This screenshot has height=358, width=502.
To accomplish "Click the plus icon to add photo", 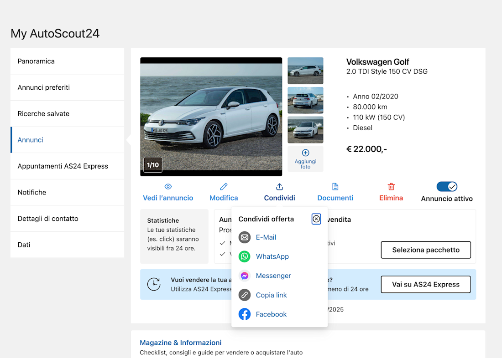I will 305,153.
